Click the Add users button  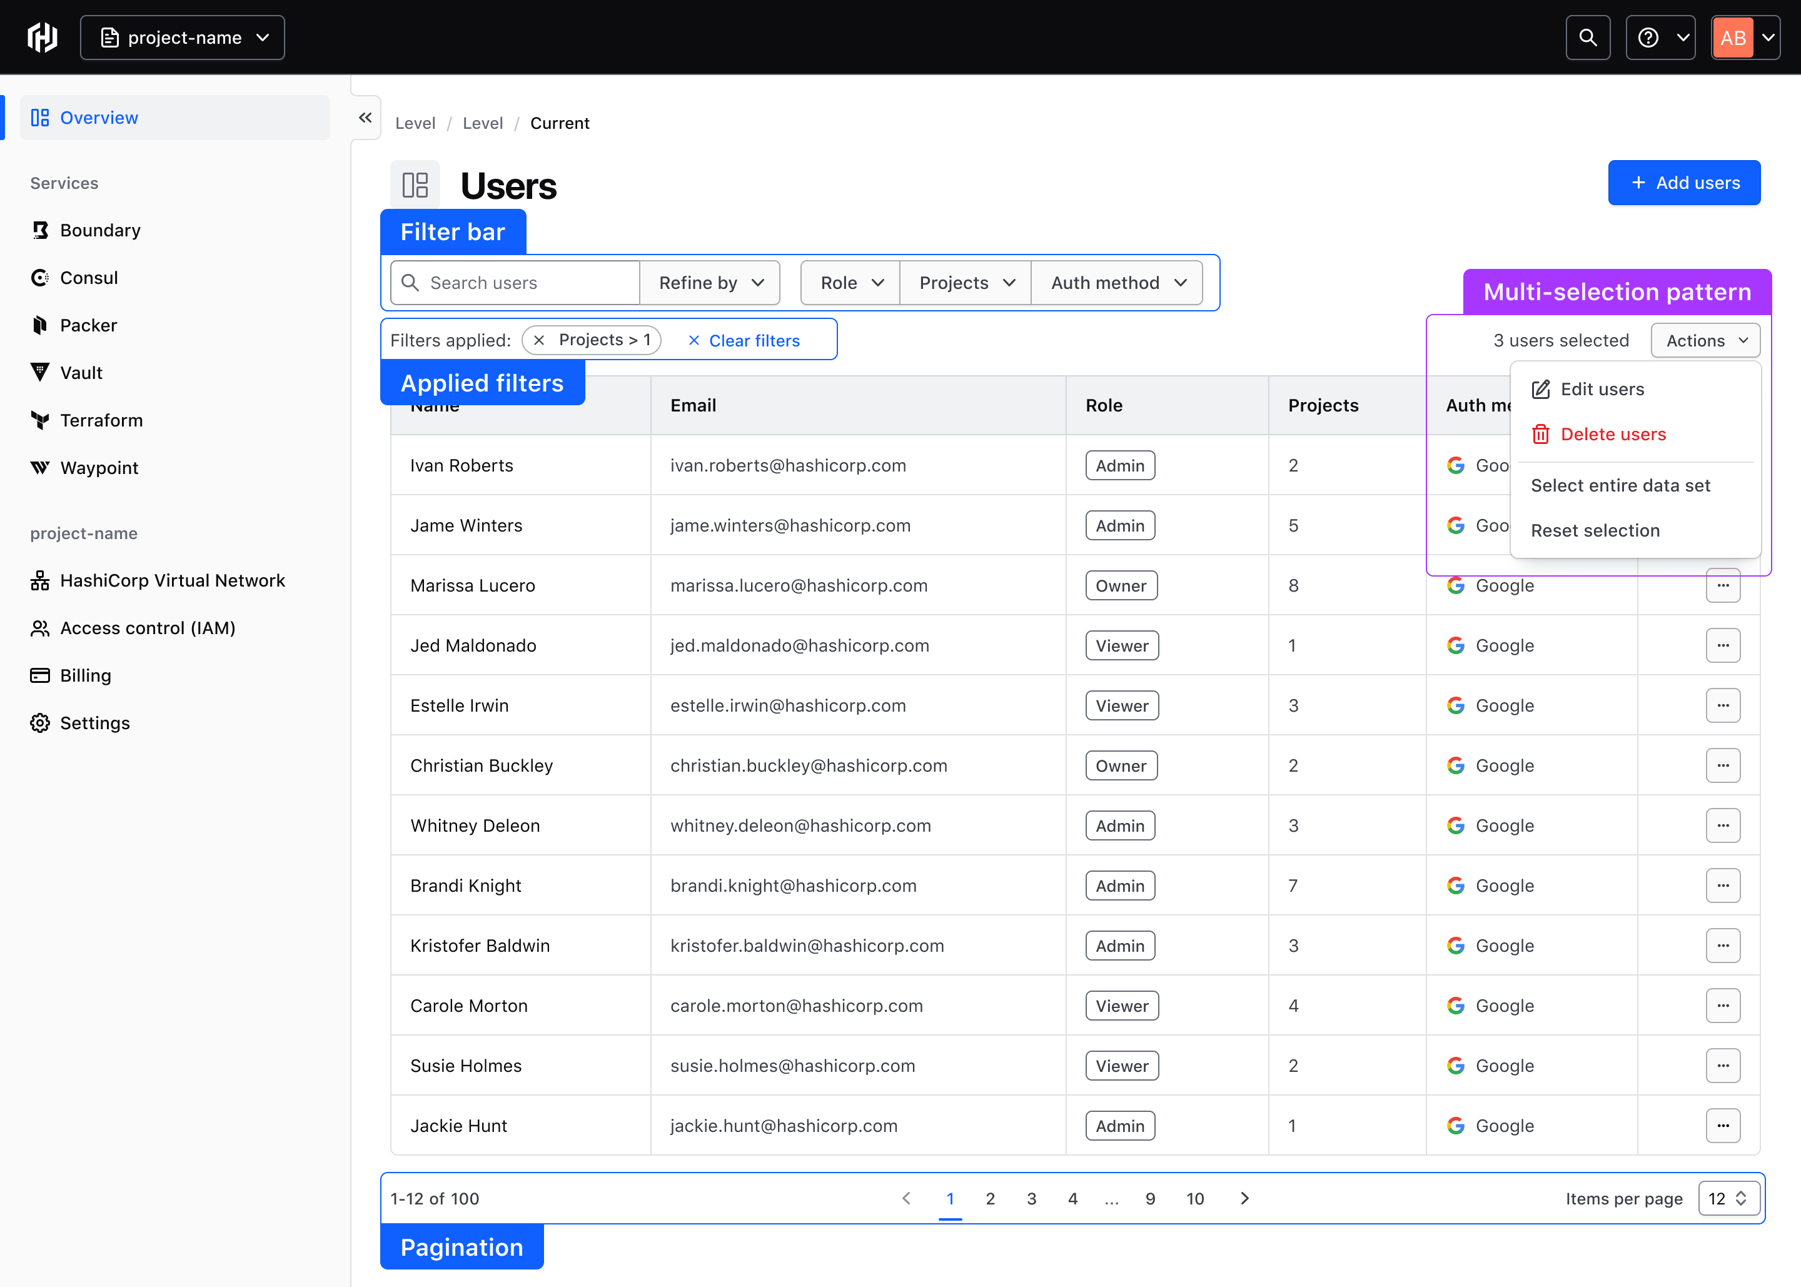point(1685,182)
